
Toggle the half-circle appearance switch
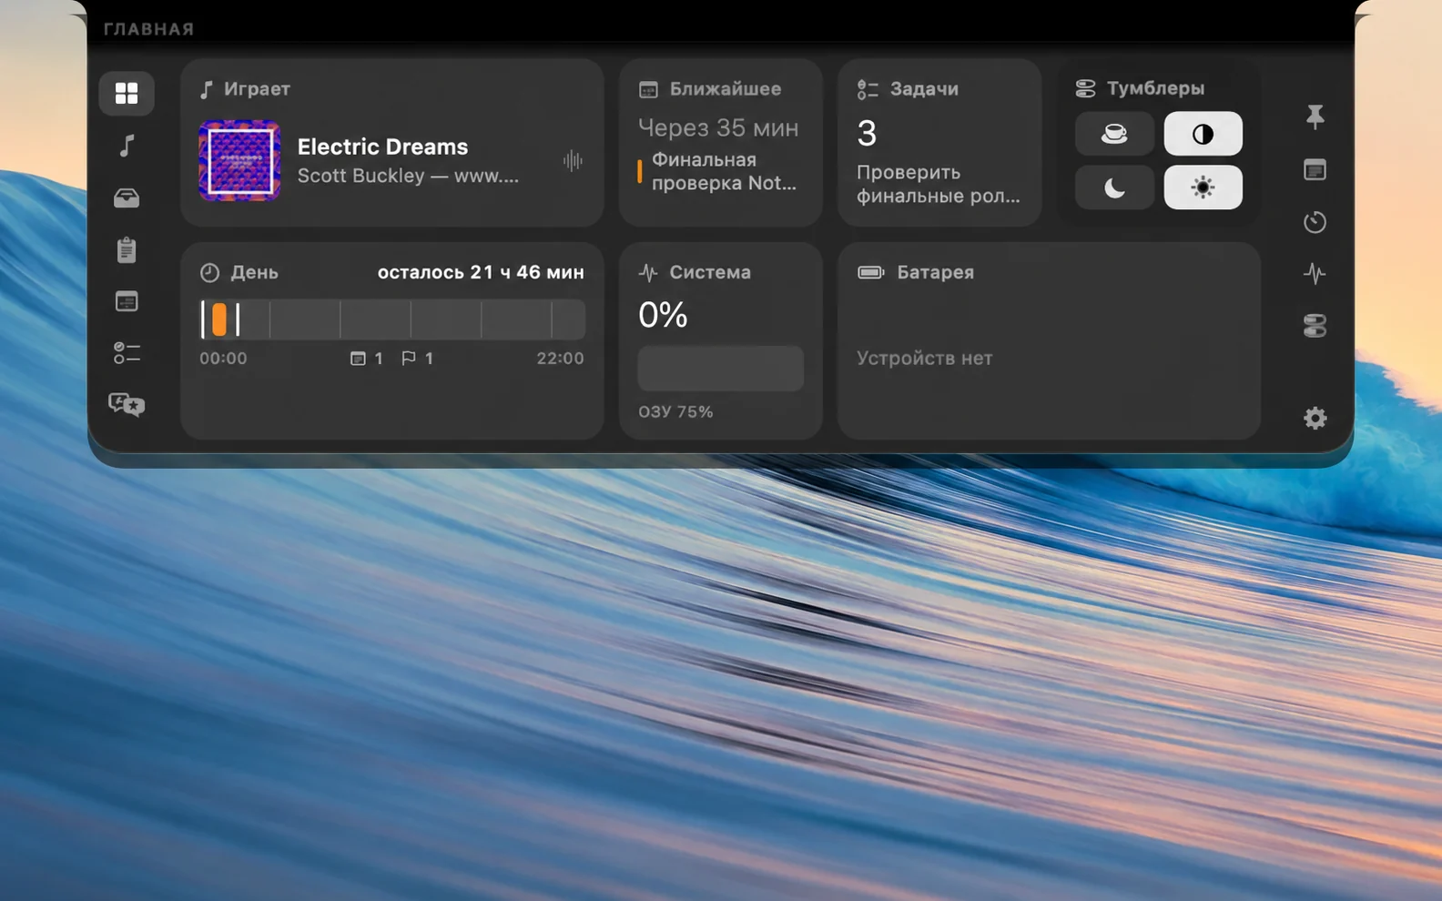(x=1203, y=134)
